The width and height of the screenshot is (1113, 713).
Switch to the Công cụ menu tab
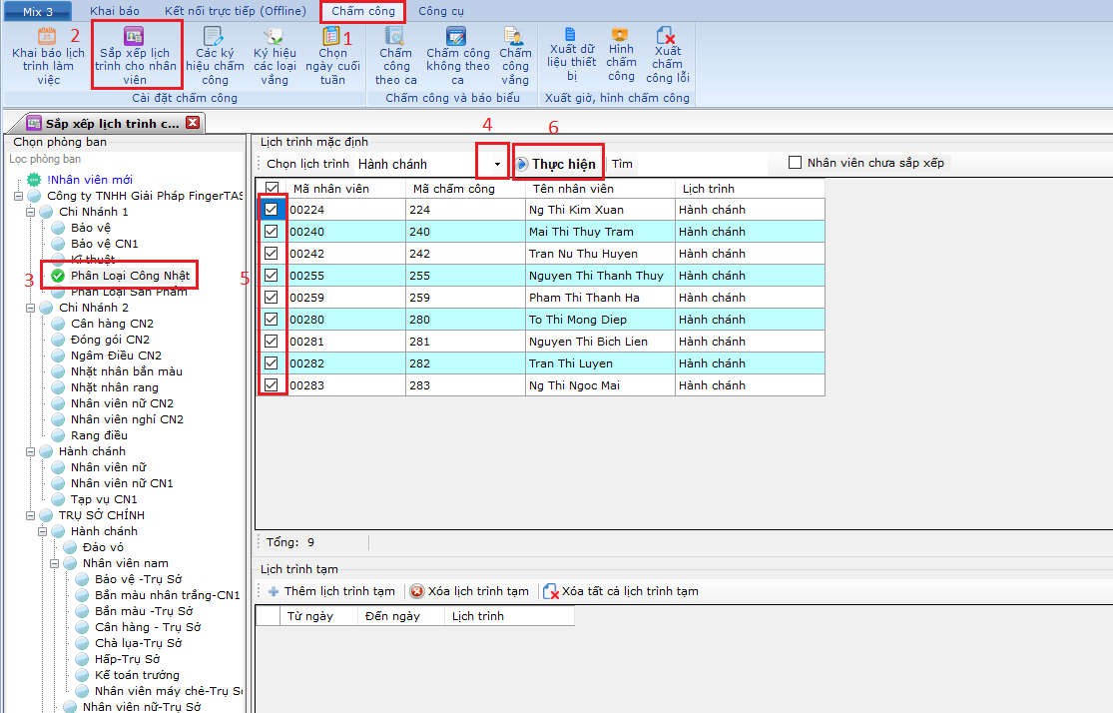(440, 11)
